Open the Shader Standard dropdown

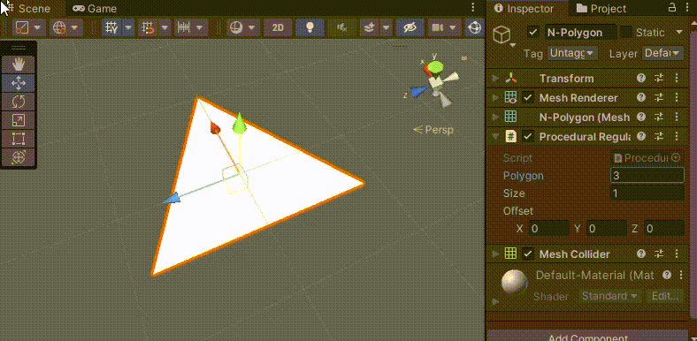[x=610, y=296]
